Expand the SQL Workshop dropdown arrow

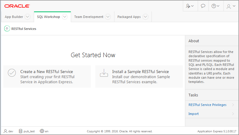coord(65,17)
